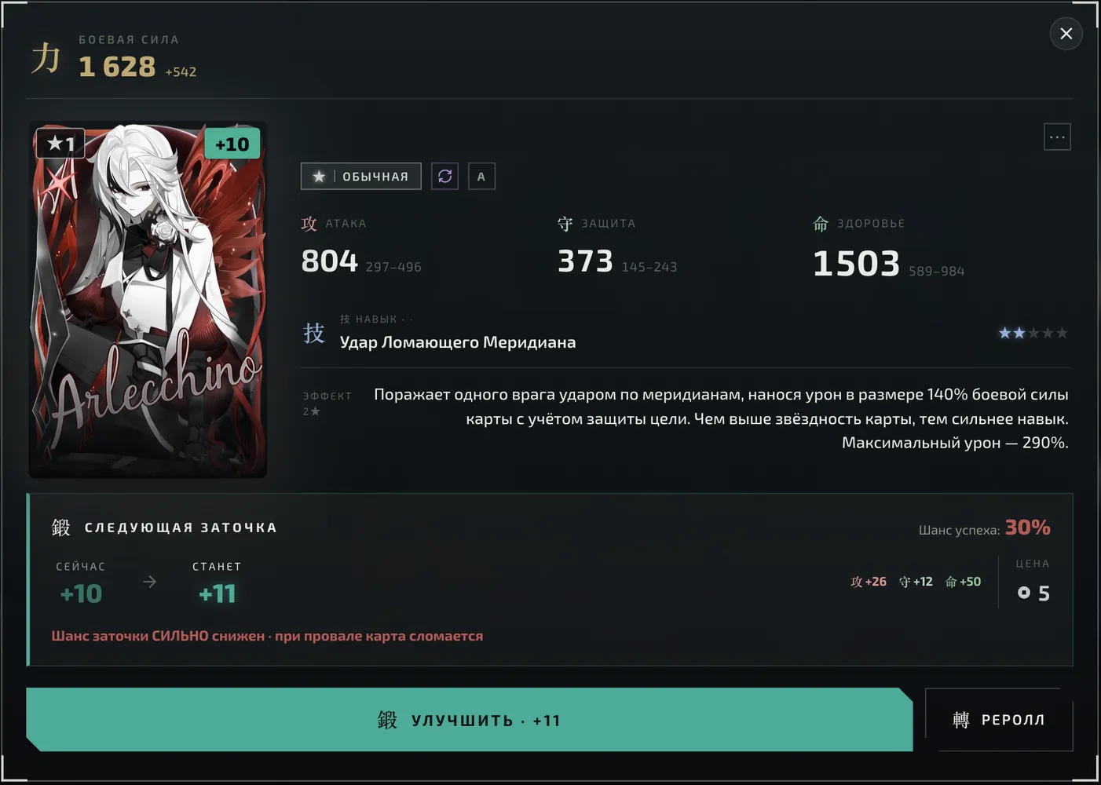Close the card details dialog
Screen dimensions: 1101x785
[x=1066, y=34]
